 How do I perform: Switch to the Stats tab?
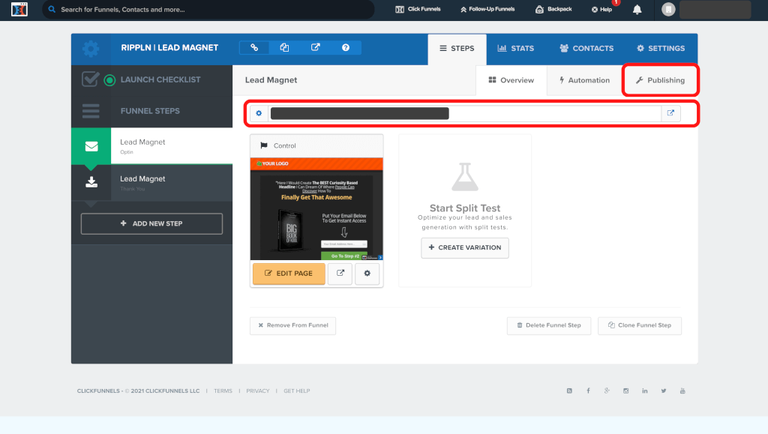515,49
